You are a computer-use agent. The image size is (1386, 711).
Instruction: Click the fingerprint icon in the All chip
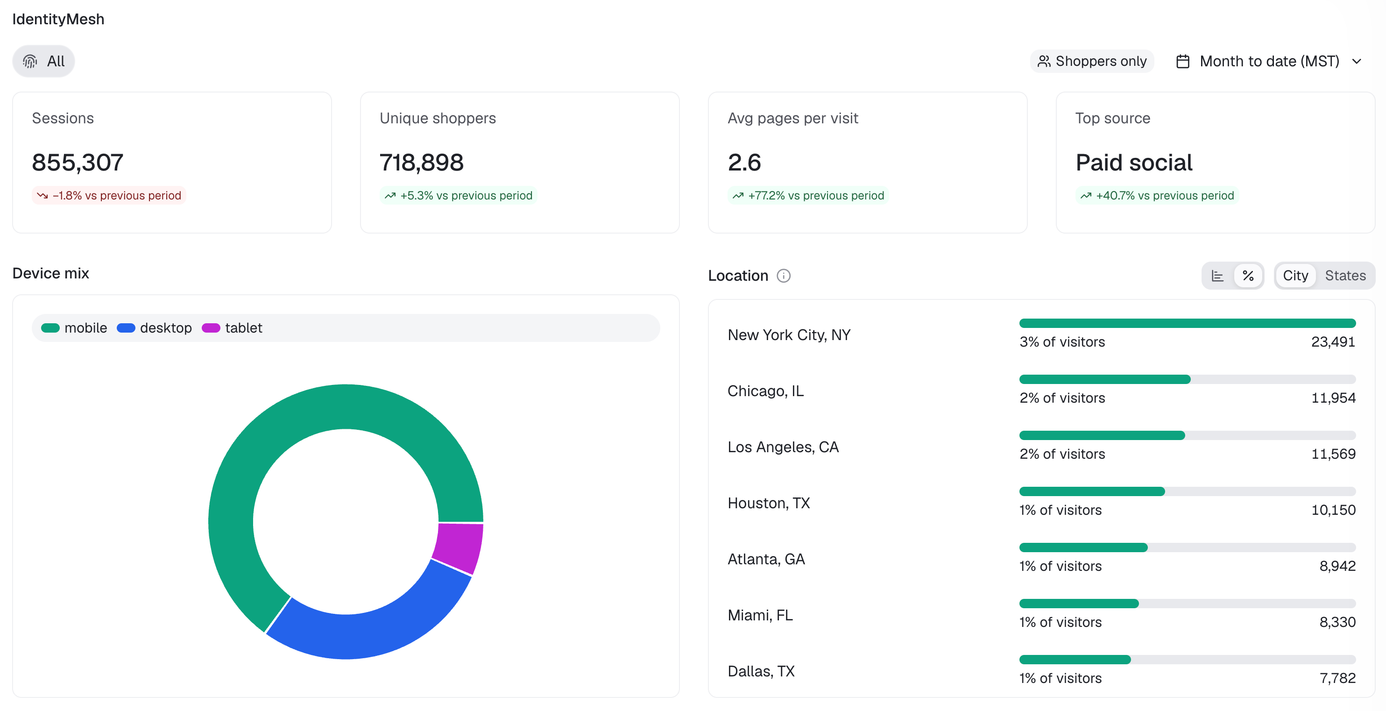point(30,61)
